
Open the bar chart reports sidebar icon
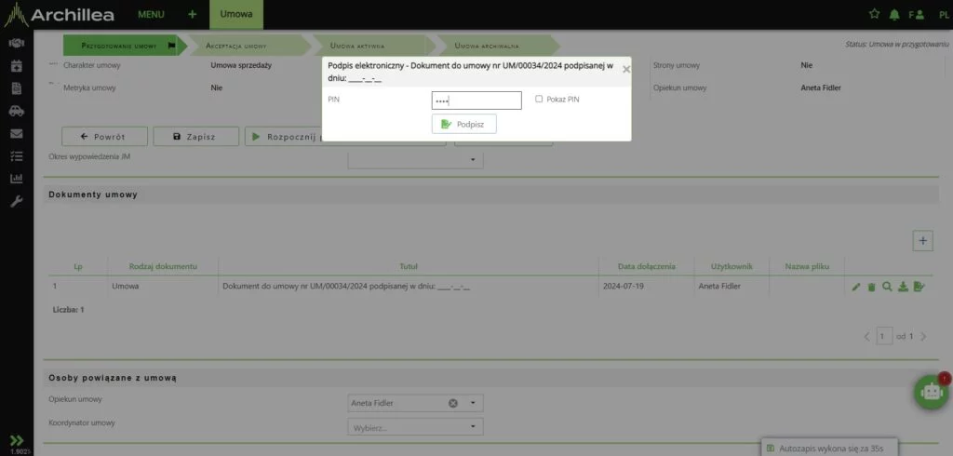click(16, 179)
